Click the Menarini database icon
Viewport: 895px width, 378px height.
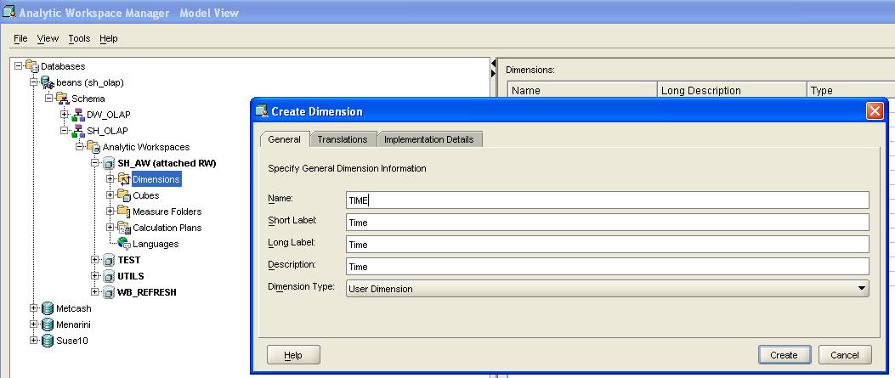(48, 324)
